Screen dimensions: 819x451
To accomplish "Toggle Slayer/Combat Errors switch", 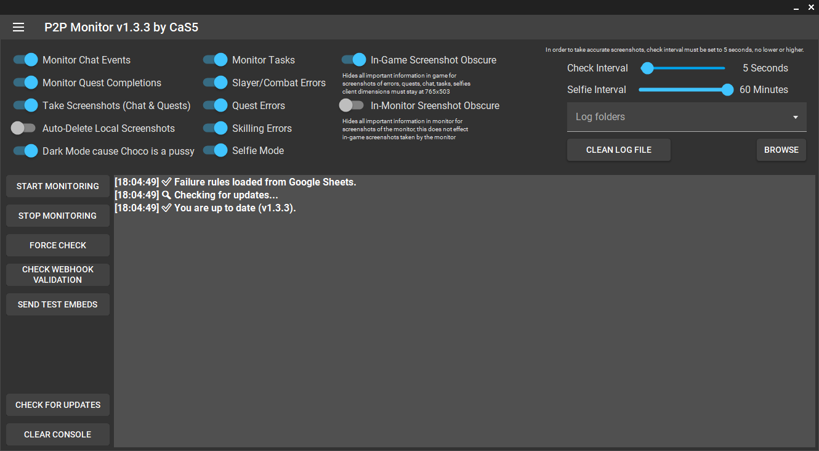I will coord(216,83).
